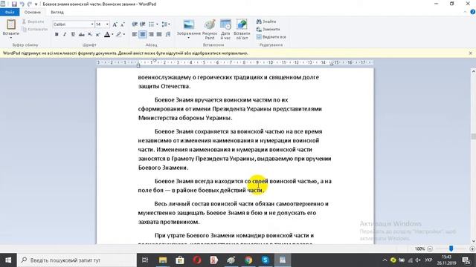Open the line spacing dropdown
This screenshot has width=476, height=267.
pyautogui.click(x=166, y=24)
